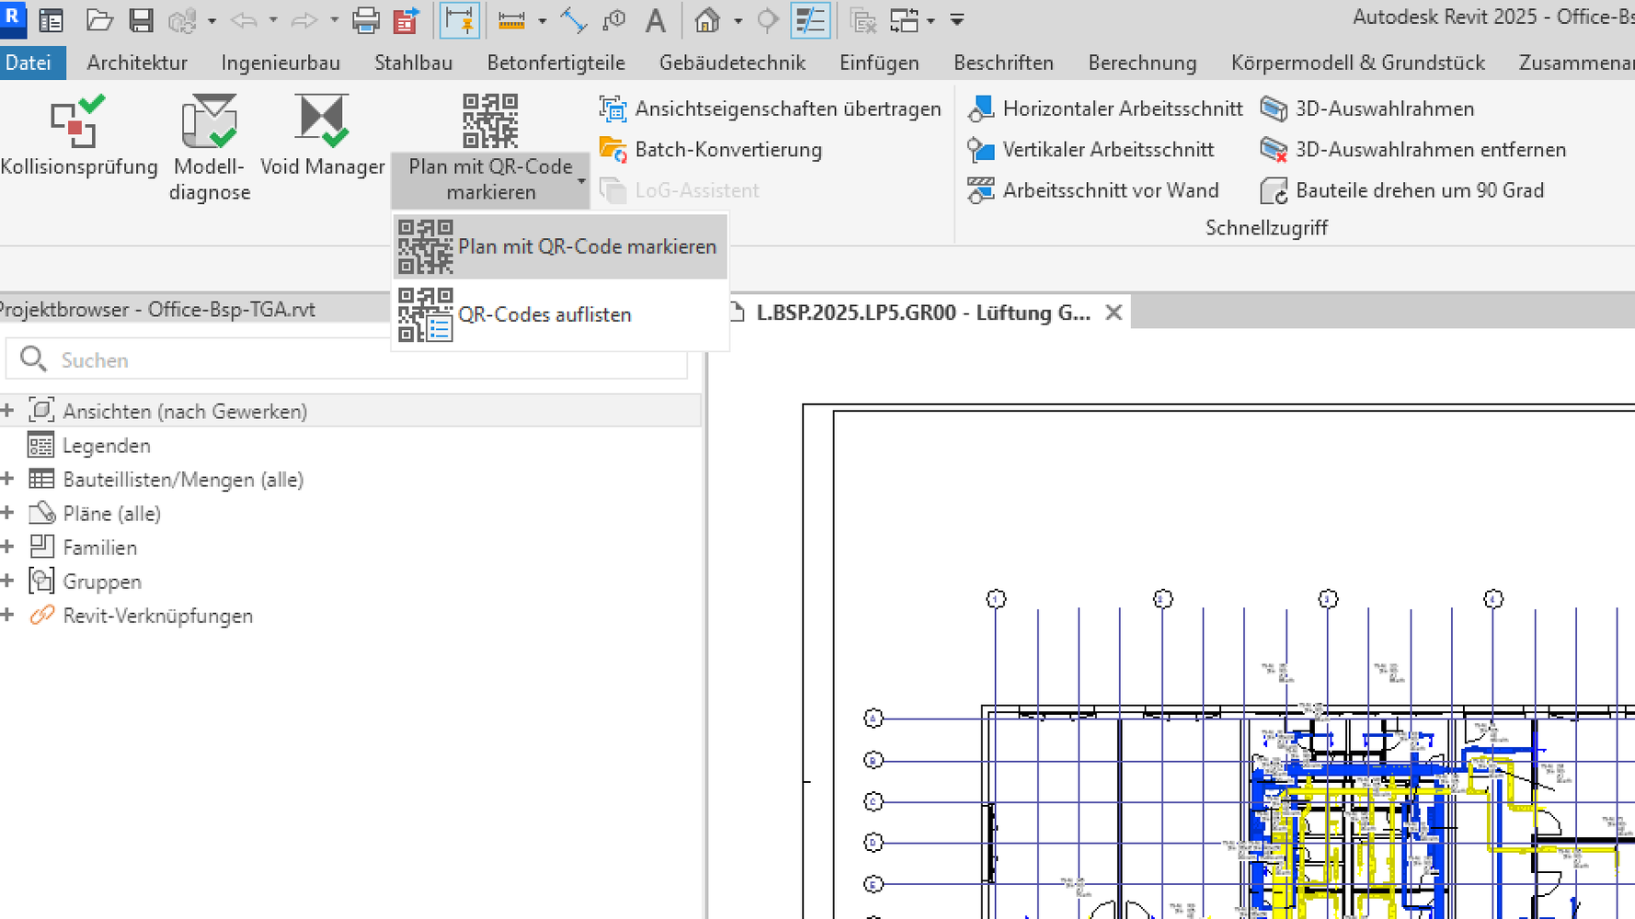Switch to the Architektur ribbon tab
Viewport: 1635px width, 919px height.
coord(137,62)
